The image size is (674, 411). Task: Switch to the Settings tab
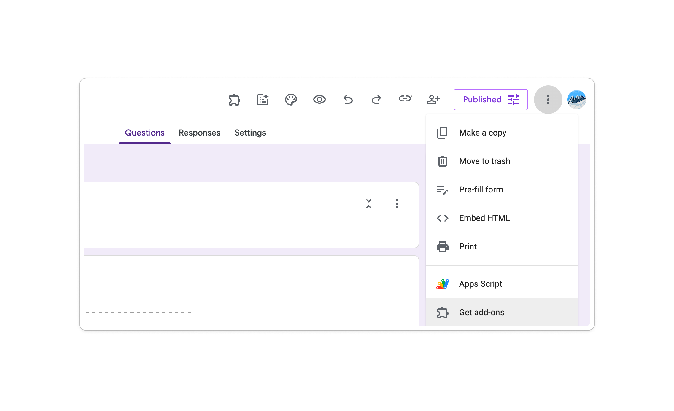point(250,133)
